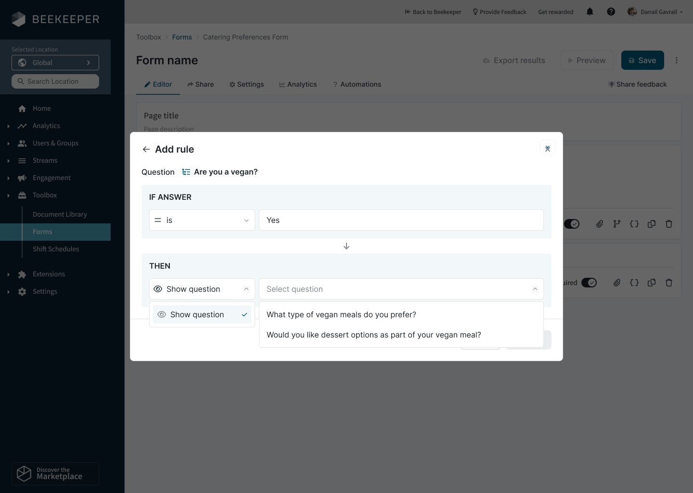Click the second question's duplicate icon
This screenshot has width=693, height=493.
point(651,283)
